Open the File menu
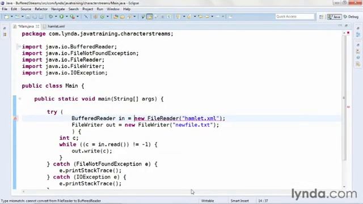The image size is (363, 204). [5, 9]
